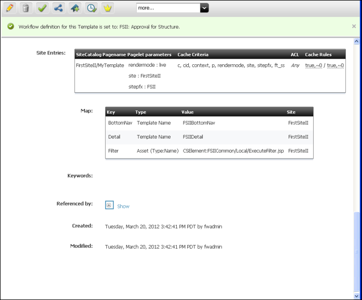Viewport: 362px width, 300px height.
Task: Click the second true,~0 cache rule
Action: [x=335, y=65]
